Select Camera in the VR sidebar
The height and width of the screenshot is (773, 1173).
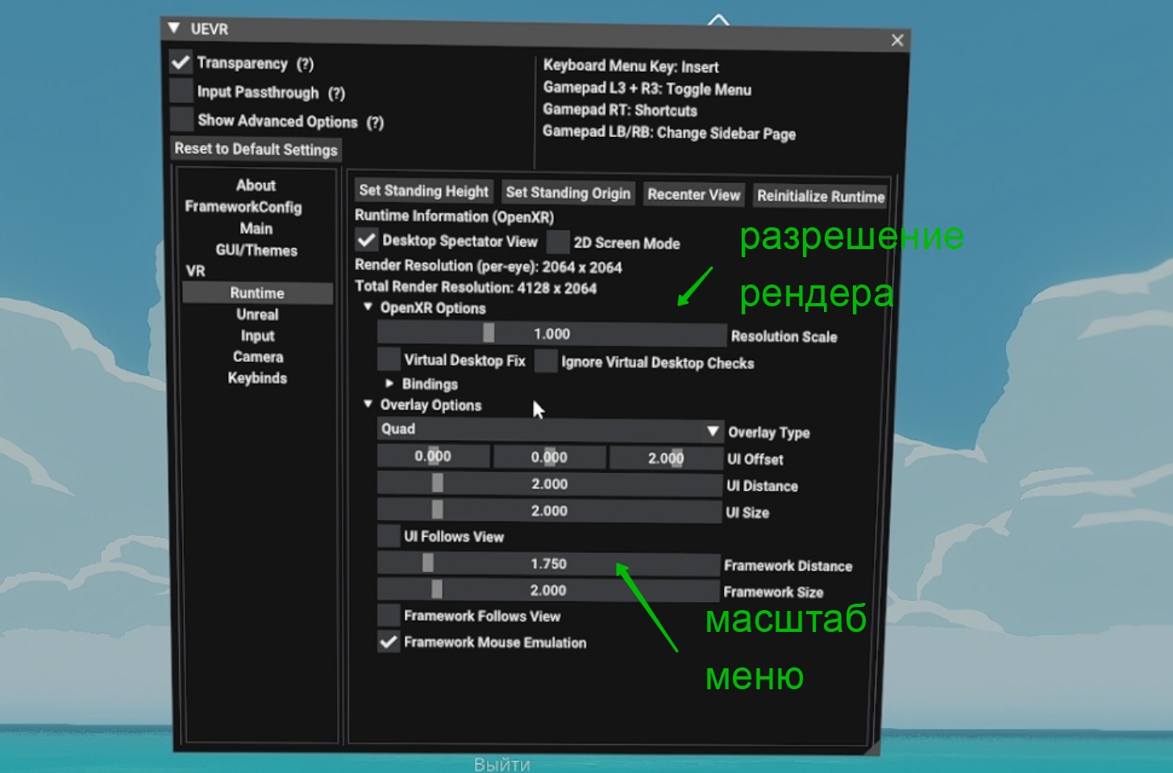[x=258, y=356]
